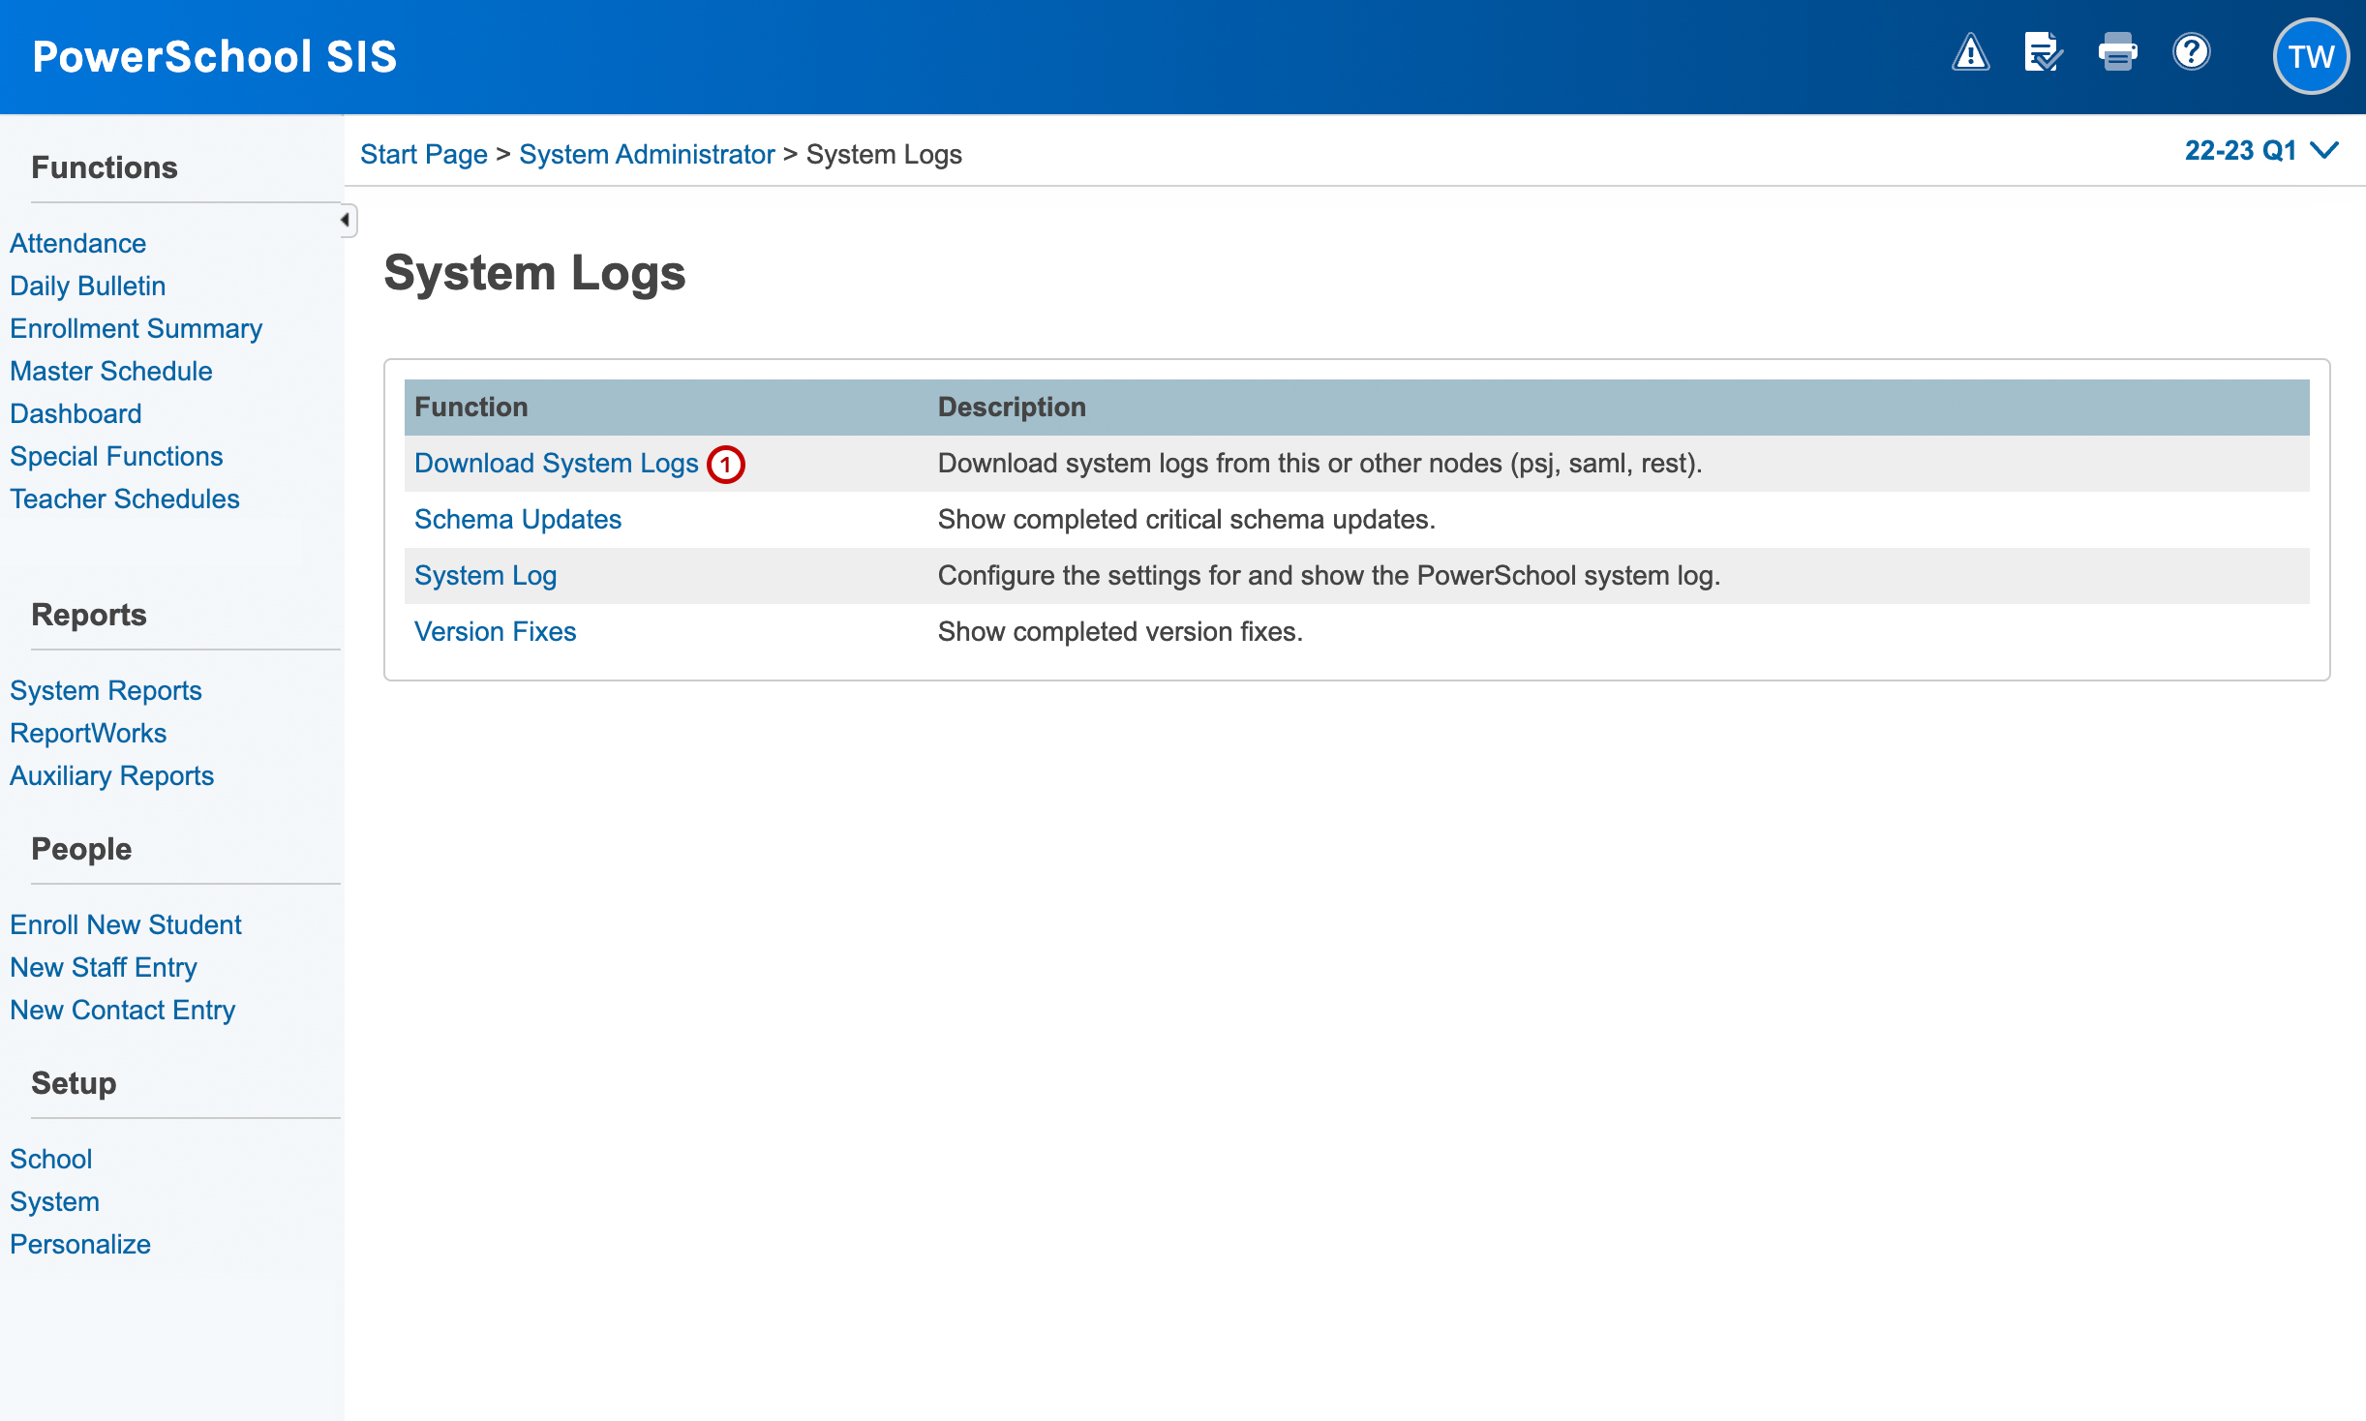Screen dimensions: 2366x1421
Task: Open Teacher Schedules in sidebar
Action: pyautogui.click(x=125, y=499)
